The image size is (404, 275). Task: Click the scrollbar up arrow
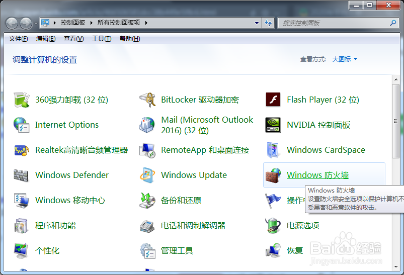coord(396,79)
